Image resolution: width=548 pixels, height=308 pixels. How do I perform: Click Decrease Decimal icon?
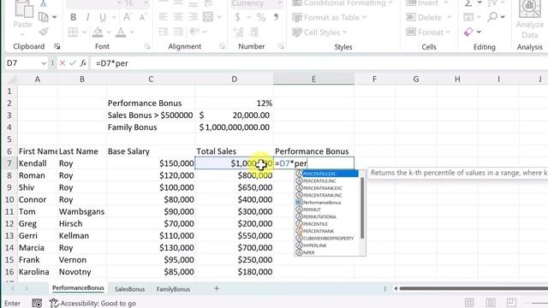[254, 33]
